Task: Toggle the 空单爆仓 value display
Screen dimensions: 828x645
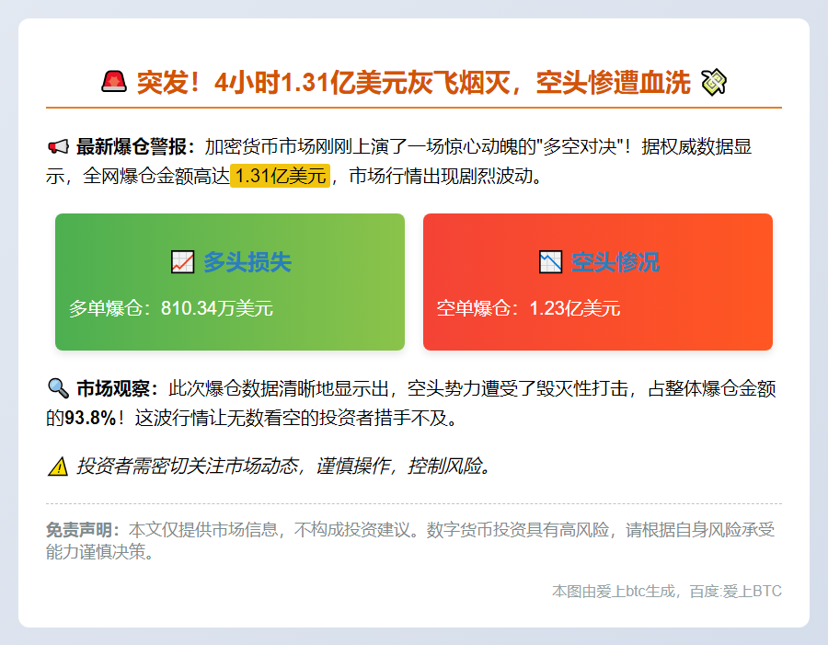Action: click(530, 308)
